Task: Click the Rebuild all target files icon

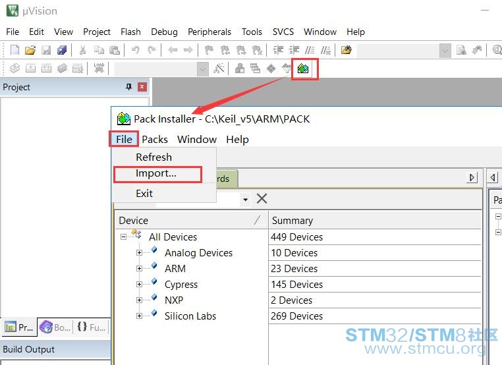Action: pyautogui.click(x=46, y=69)
